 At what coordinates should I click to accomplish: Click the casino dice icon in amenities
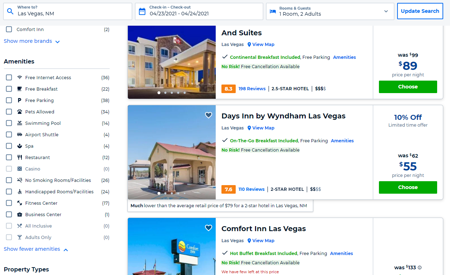pos(20,169)
